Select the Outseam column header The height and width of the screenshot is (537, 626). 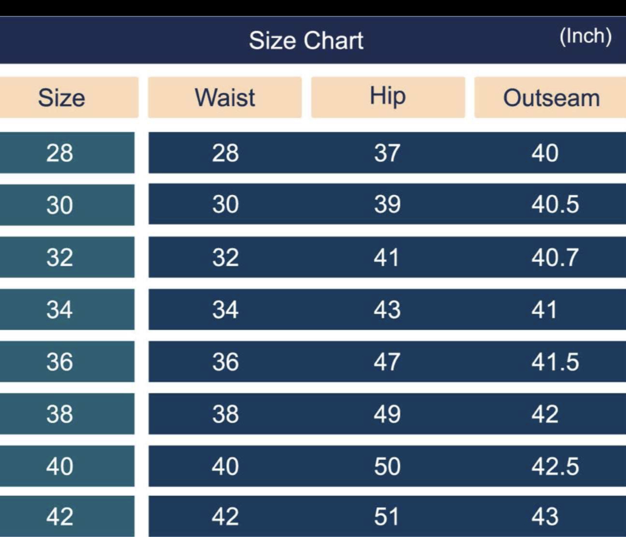click(x=551, y=98)
